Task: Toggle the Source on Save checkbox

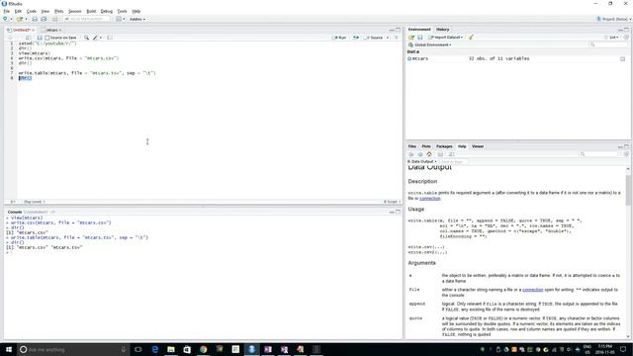Action: pos(47,38)
